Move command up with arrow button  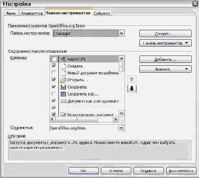tap(132, 79)
